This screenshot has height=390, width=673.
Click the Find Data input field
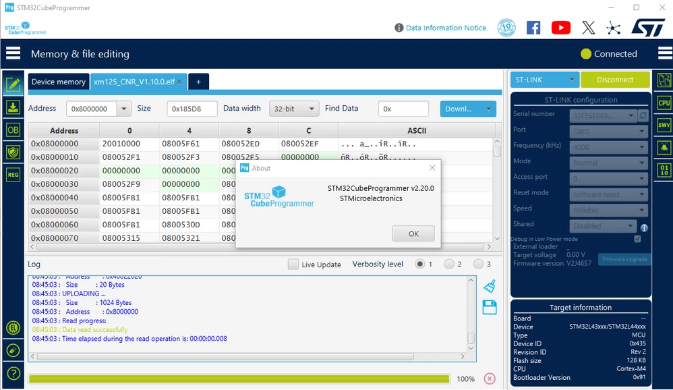[x=403, y=109]
